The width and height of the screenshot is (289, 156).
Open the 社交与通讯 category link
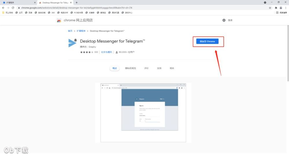click(x=106, y=52)
